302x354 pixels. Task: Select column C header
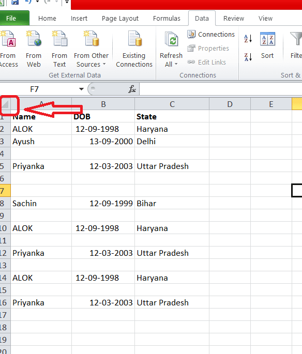(172, 104)
